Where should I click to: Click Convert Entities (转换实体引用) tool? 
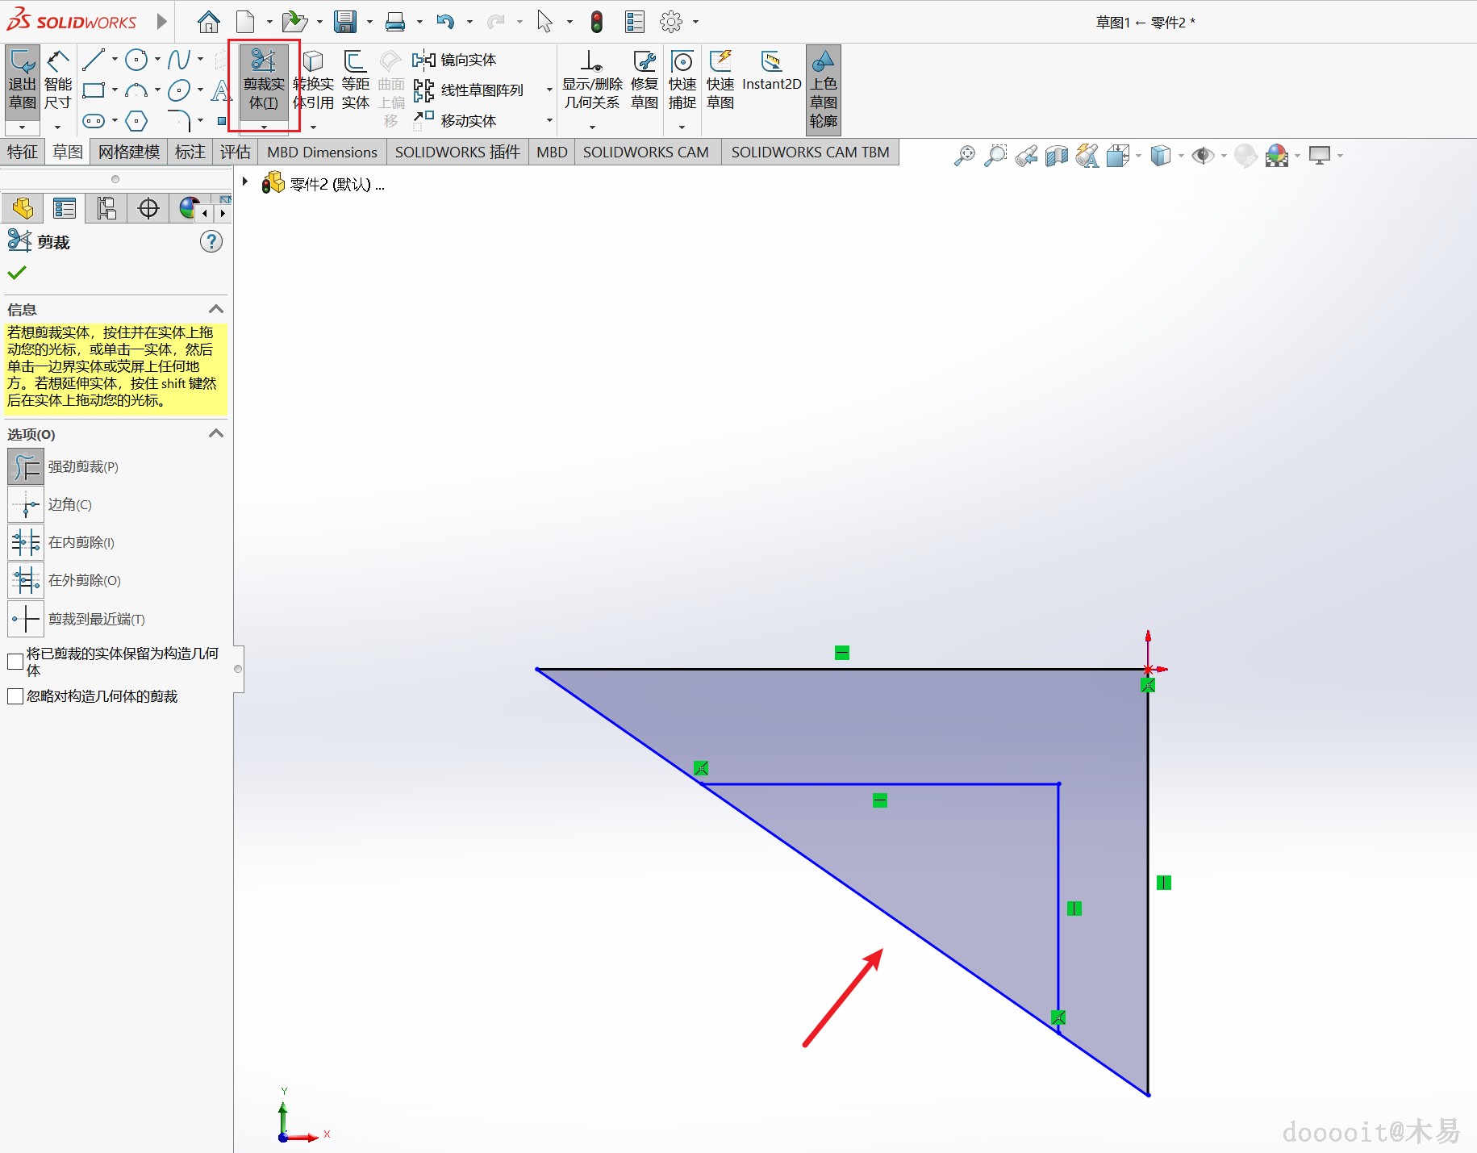point(313,79)
